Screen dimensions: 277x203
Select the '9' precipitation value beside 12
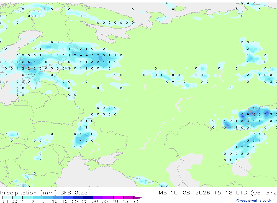[x=248, y=114]
